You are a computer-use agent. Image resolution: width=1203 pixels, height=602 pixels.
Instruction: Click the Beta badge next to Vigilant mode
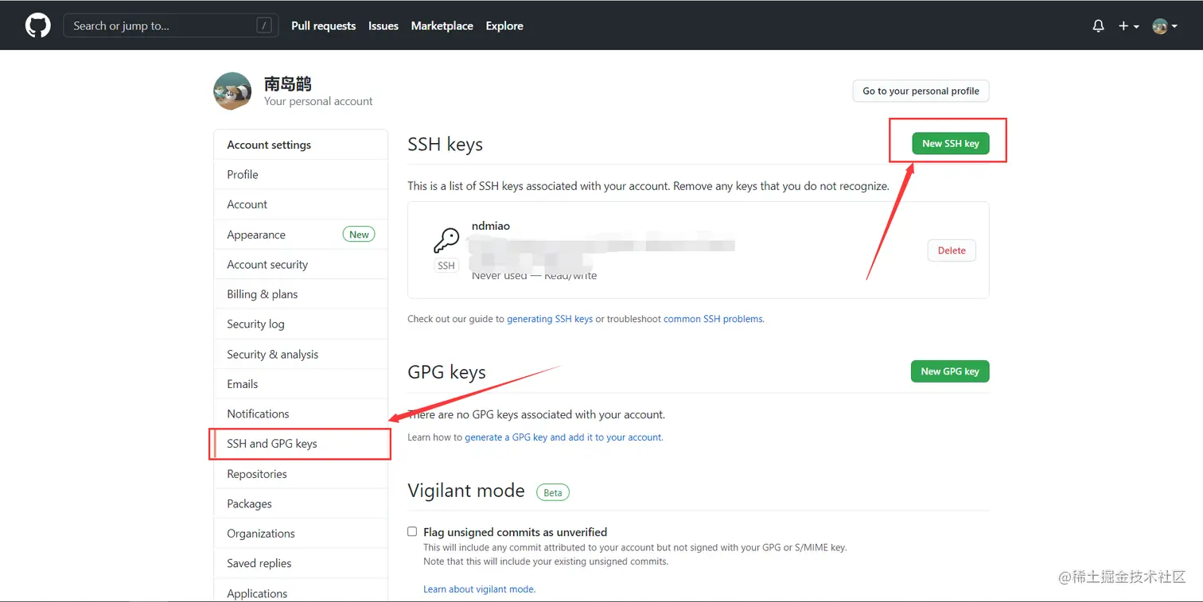[553, 492]
